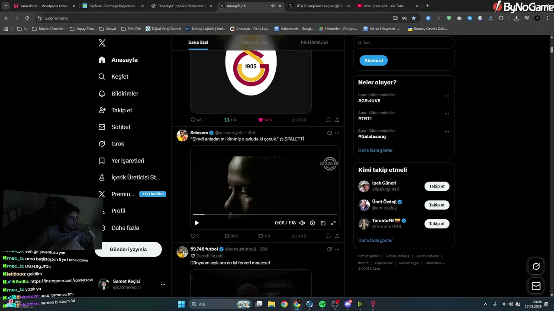Open Discord from taskbar
Screen dimensions: 554x311
coord(348,304)
